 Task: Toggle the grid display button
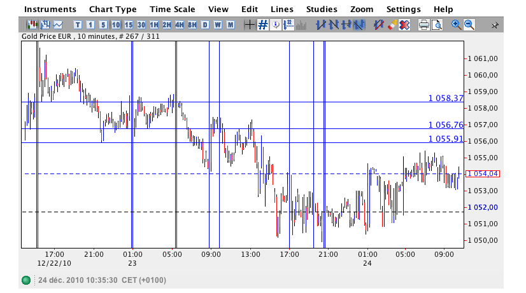coord(262,25)
